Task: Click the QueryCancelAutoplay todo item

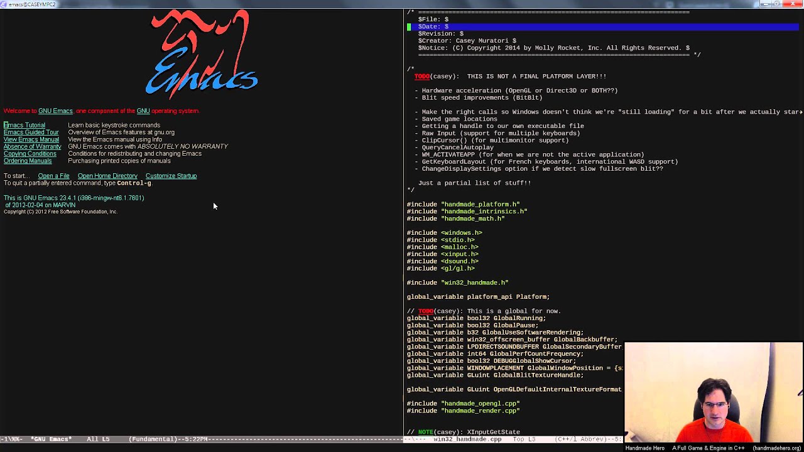Action: coord(454,148)
